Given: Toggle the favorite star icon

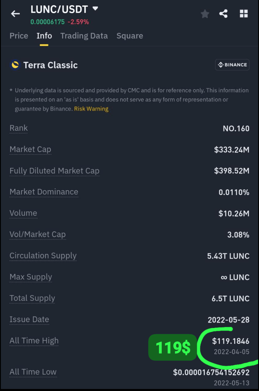Looking at the screenshot, I should 205,14.
